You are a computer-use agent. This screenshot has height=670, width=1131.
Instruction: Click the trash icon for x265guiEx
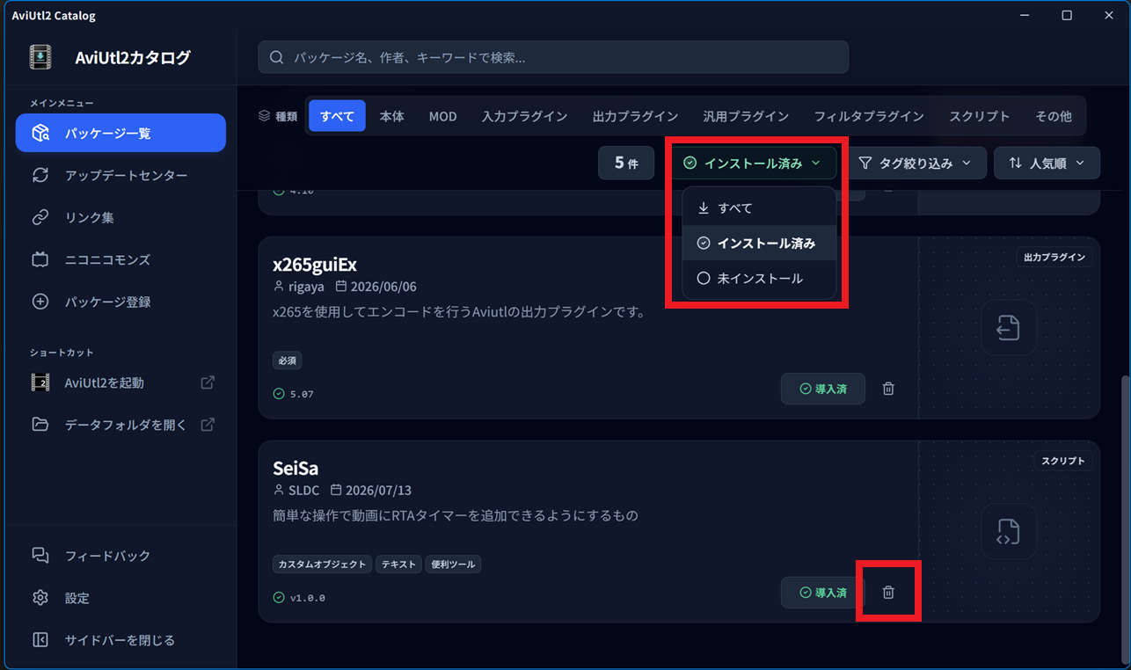pyautogui.click(x=888, y=389)
